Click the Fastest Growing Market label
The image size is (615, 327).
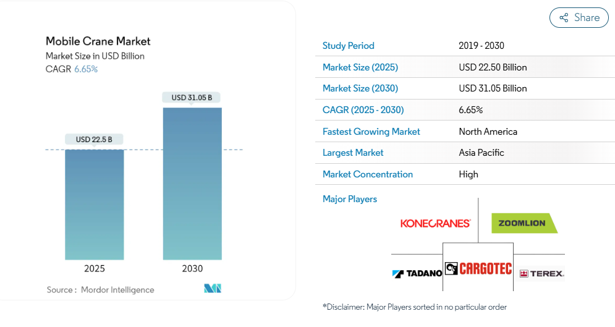point(371,132)
